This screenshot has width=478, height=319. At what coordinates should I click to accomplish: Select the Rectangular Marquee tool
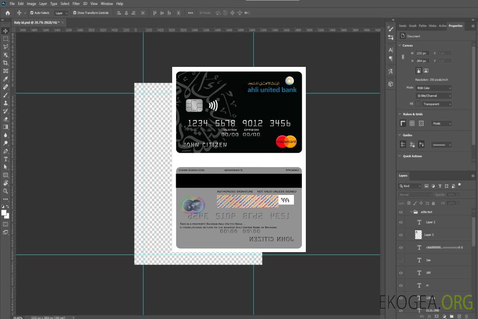(x=5, y=39)
